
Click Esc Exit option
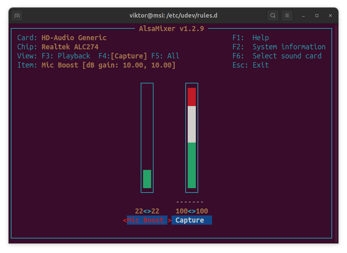pos(251,65)
